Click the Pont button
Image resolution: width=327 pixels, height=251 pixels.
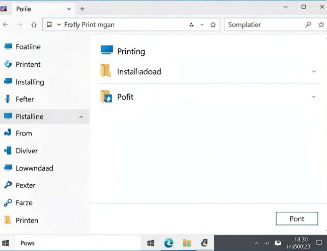[297, 218]
